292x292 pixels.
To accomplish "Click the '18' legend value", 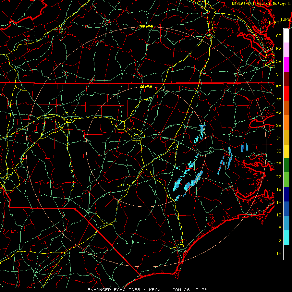I will click(279, 189).
